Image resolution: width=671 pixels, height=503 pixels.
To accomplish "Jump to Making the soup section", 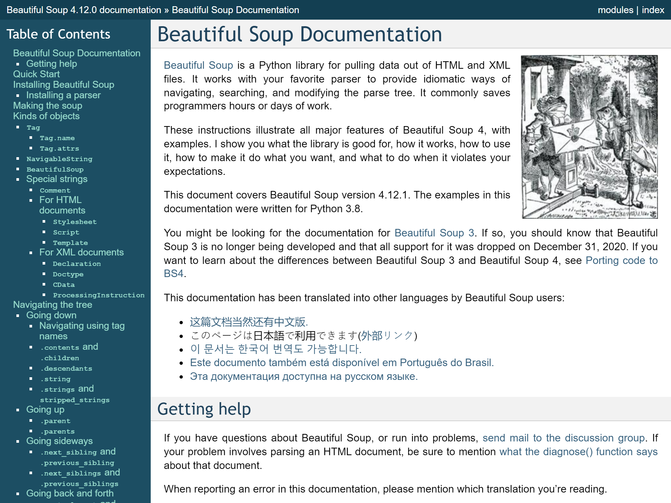I will click(48, 105).
